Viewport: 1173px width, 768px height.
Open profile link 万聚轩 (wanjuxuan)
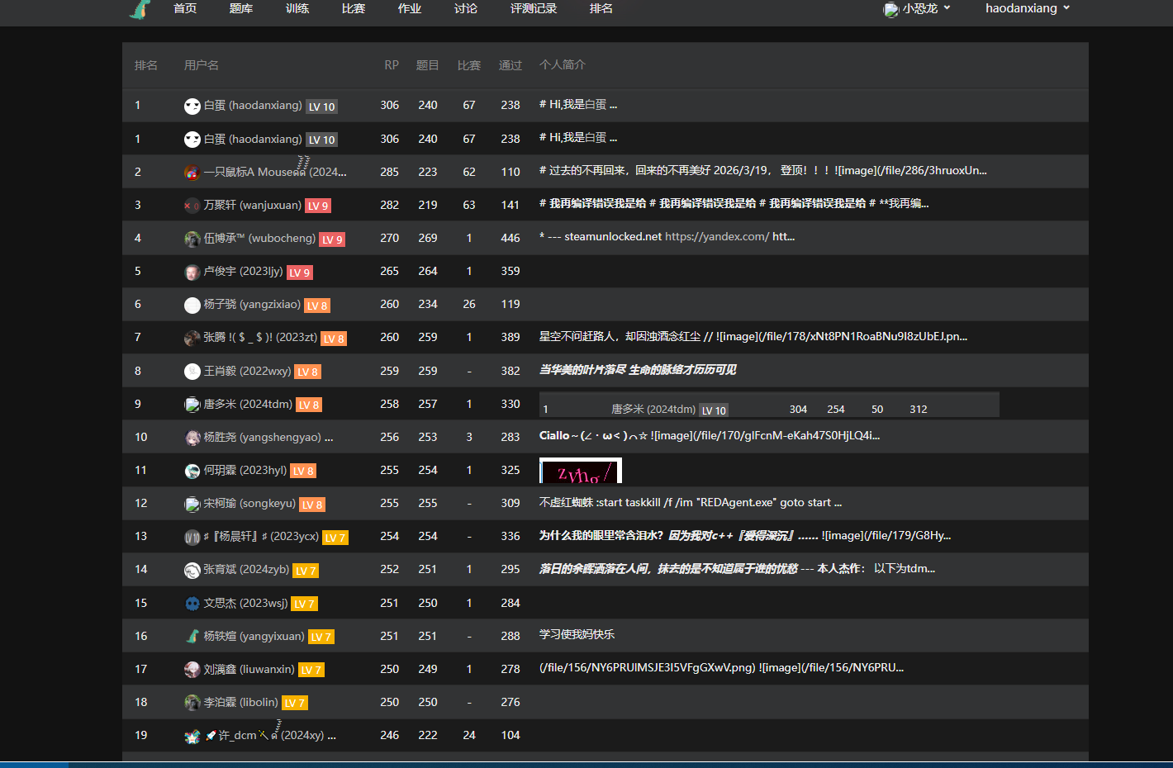pyautogui.click(x=253, y=205)
